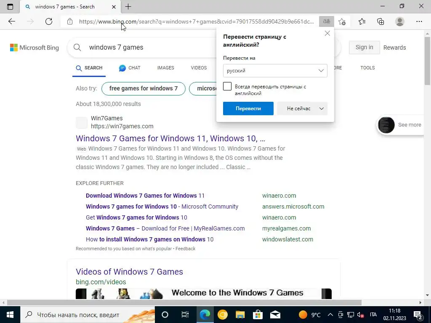This screenshot has height=323, width=431.
Task: Open Cortana circle icon on taskbar
Action: pyautogui.click(x=165, y=315)
